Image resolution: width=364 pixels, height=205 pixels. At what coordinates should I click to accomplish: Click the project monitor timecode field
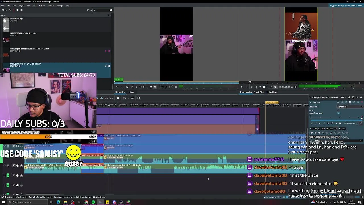285,87
